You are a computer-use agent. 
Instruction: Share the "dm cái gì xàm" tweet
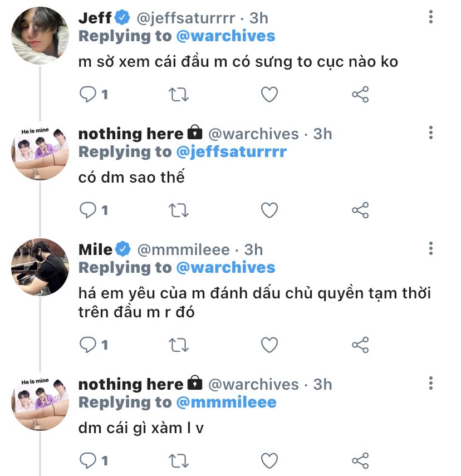(x=360, y=460)
